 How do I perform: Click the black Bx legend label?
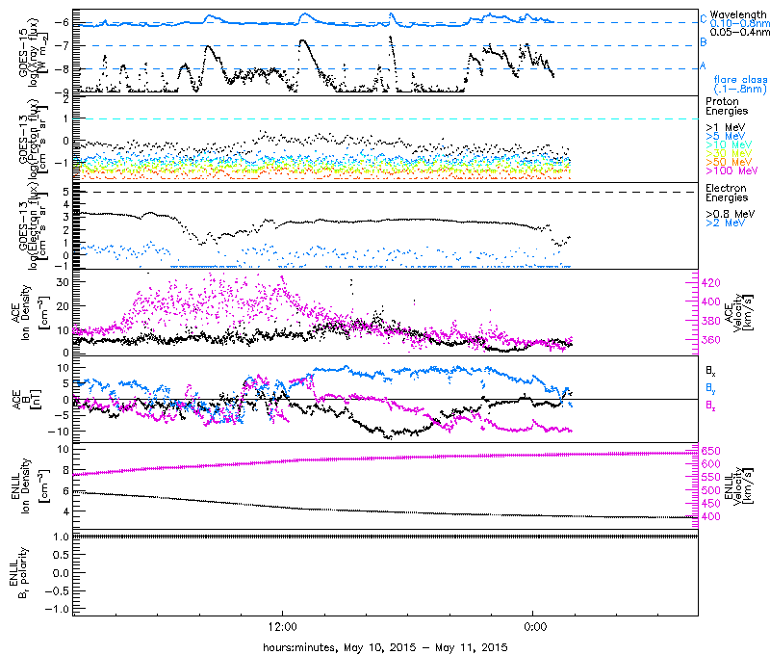click(710, 370)
